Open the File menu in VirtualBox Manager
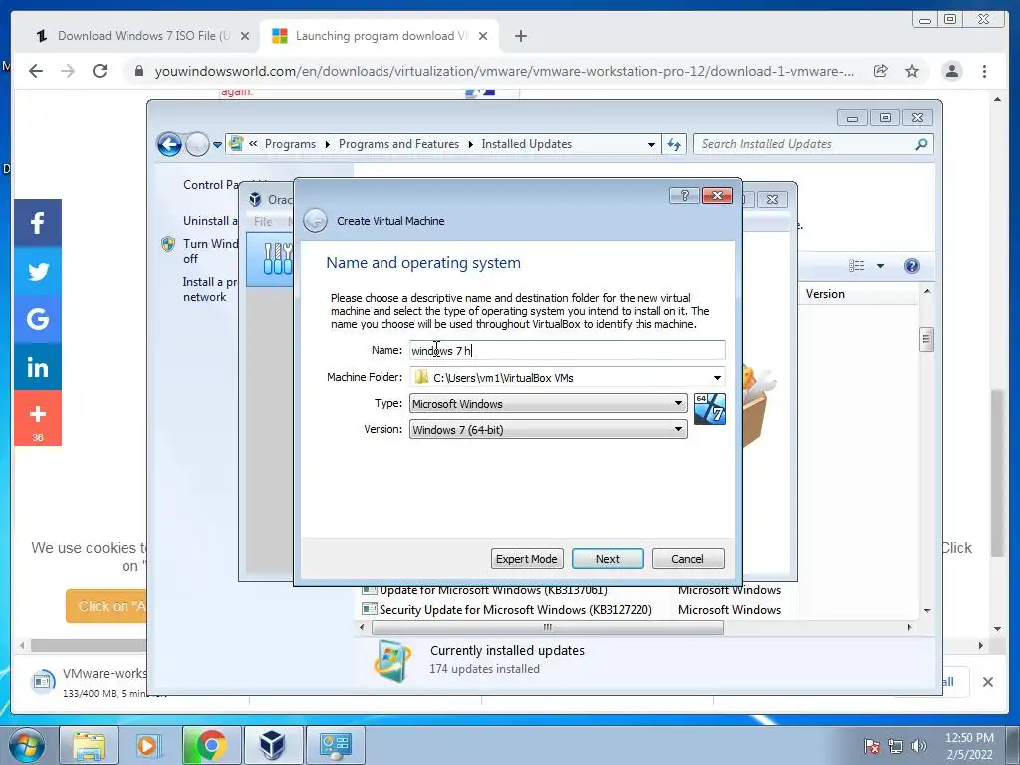 pos(263,222)
